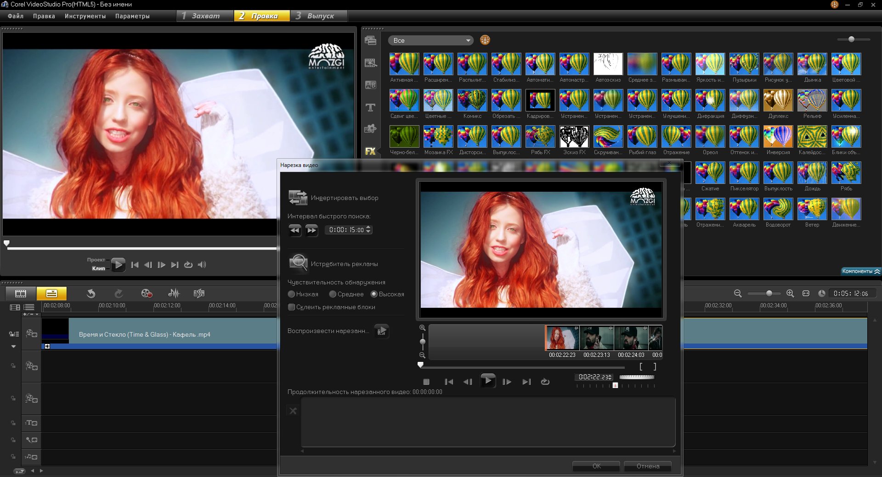
Task: Click the X delete icon beside clip list
Action: point(293,411)
